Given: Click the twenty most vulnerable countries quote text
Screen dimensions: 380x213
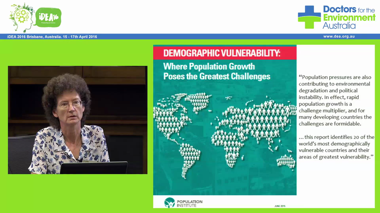Looking at the screenshot, I should coord(335,147).
